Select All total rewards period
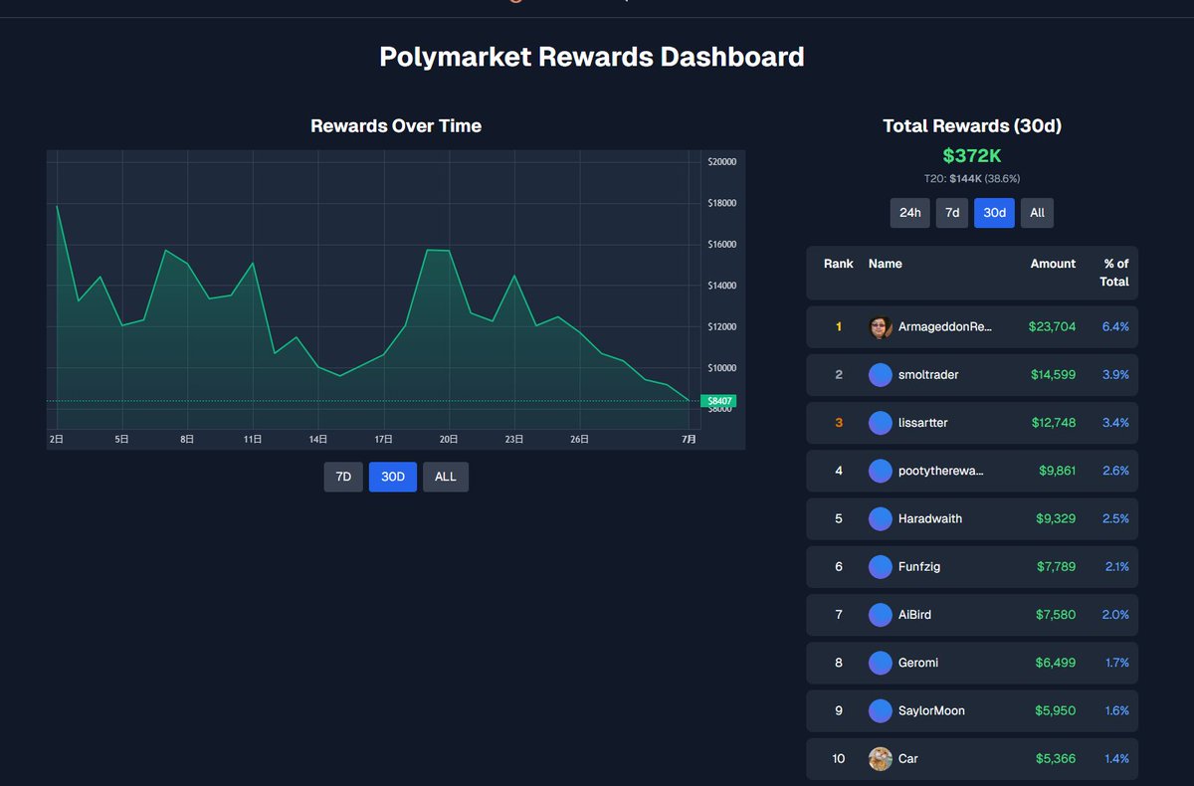The height and width of the screenshot is (786, 1194). [1037, 213]
